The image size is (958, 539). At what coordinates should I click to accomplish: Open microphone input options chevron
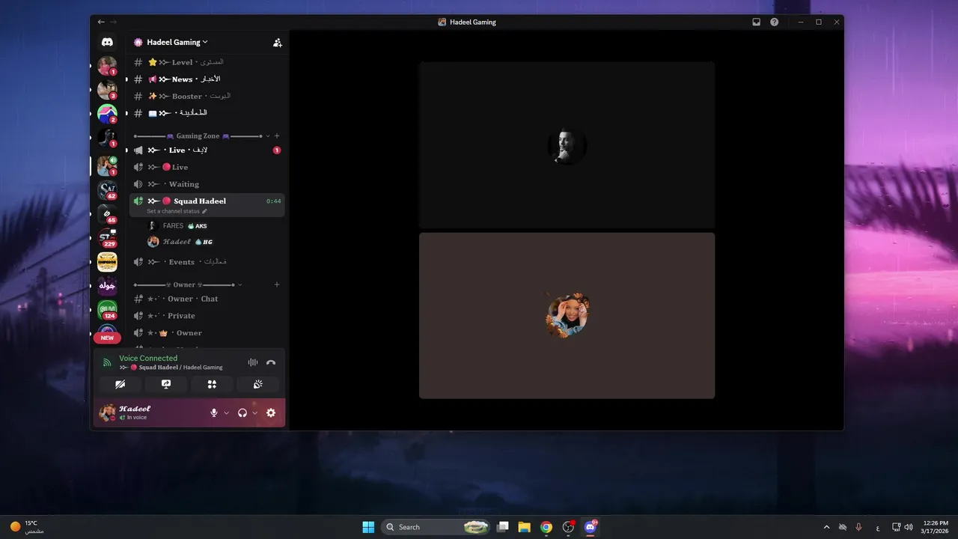(226, 412)
